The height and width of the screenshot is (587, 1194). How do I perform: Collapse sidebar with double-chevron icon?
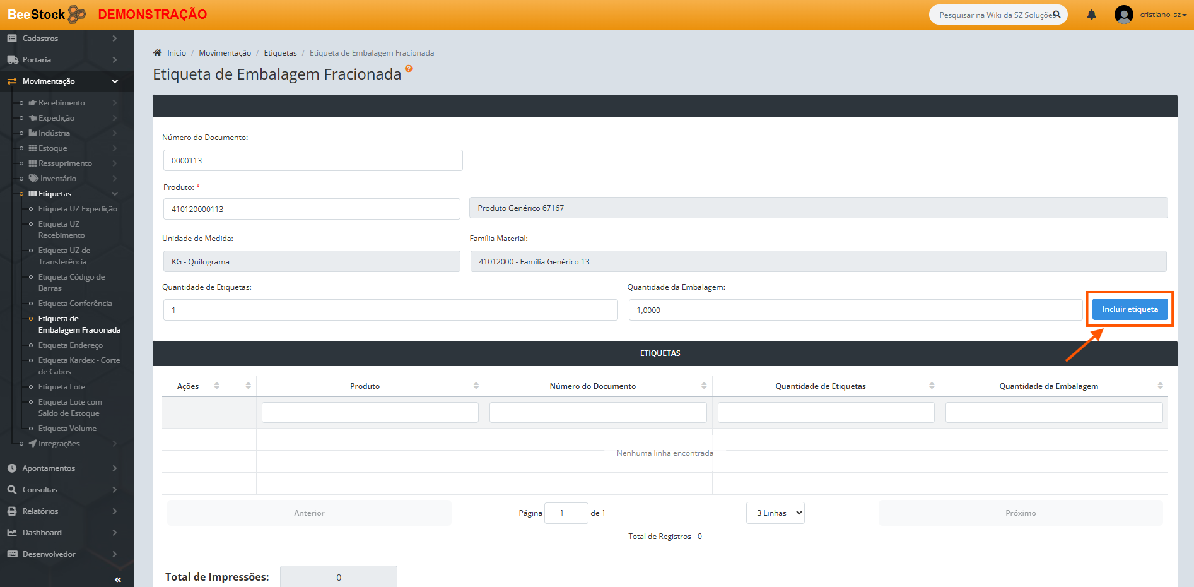click(117, 579)
